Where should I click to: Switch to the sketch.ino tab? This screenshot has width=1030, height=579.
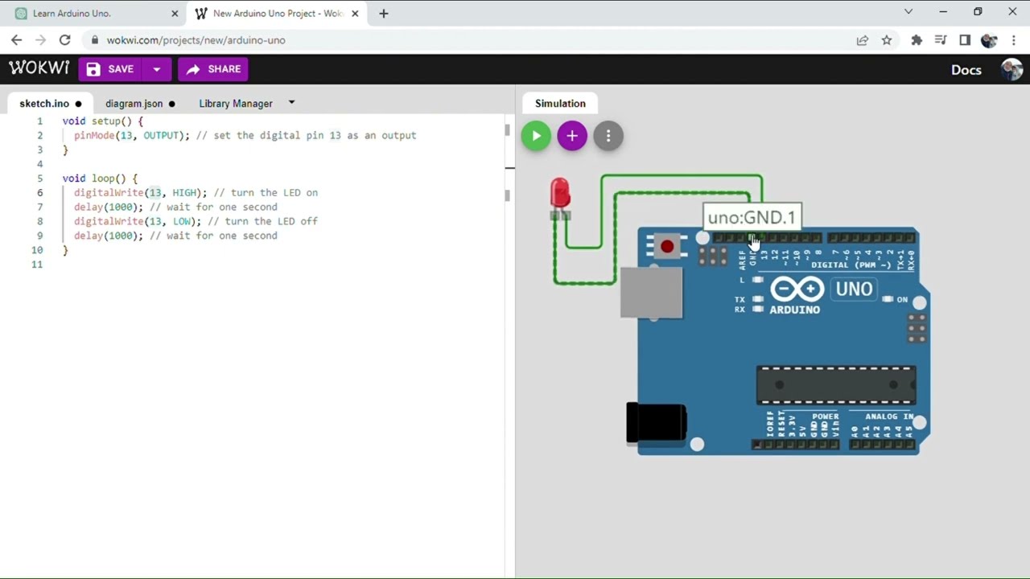tap(50, 103)
